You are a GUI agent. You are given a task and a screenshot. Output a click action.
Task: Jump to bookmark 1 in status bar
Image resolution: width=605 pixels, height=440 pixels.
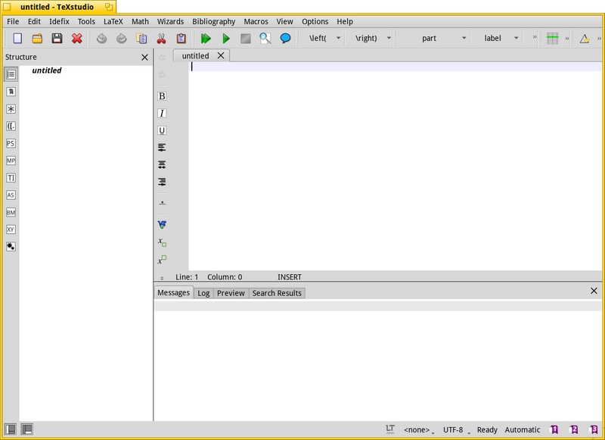point(554,429)
